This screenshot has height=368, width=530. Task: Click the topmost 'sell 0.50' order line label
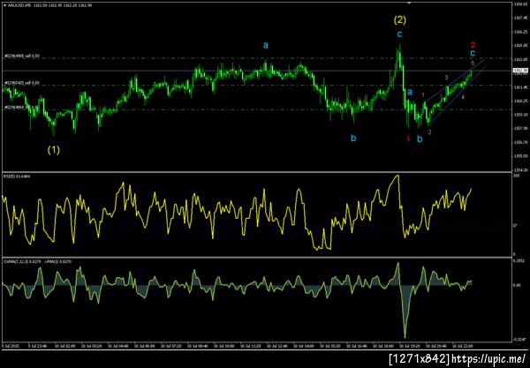[22, 56]
